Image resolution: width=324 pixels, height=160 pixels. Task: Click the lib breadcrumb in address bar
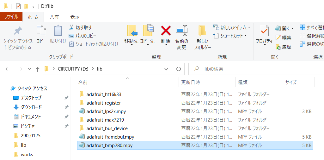[x=100, y=69]
